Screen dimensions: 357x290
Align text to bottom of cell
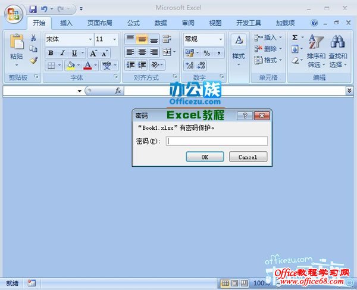click(154, 39)
